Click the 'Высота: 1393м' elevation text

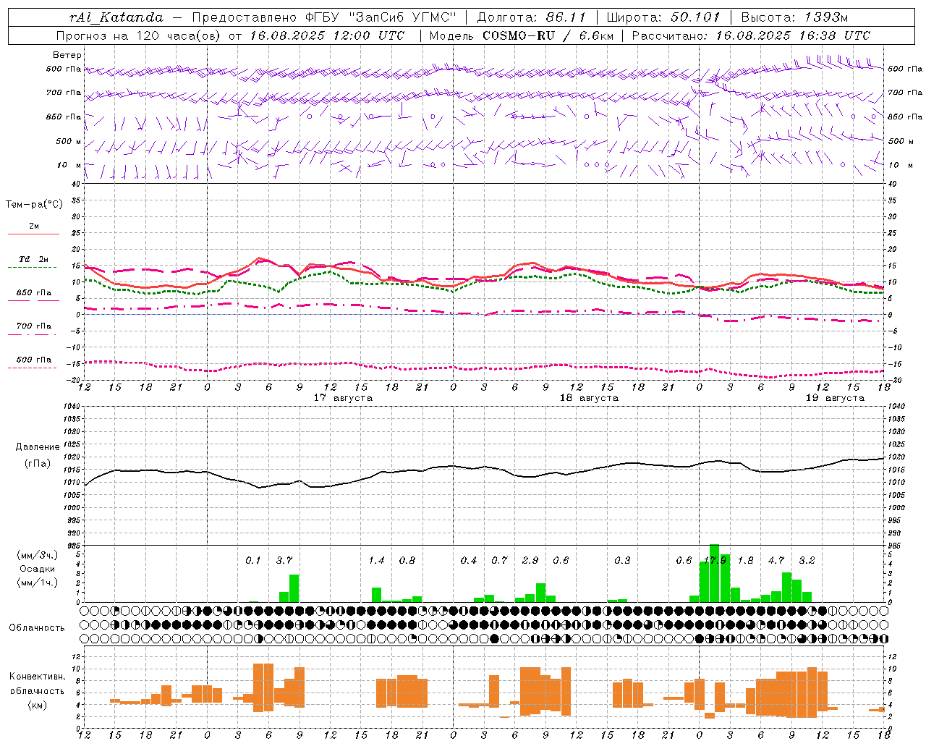click(794, 17)
